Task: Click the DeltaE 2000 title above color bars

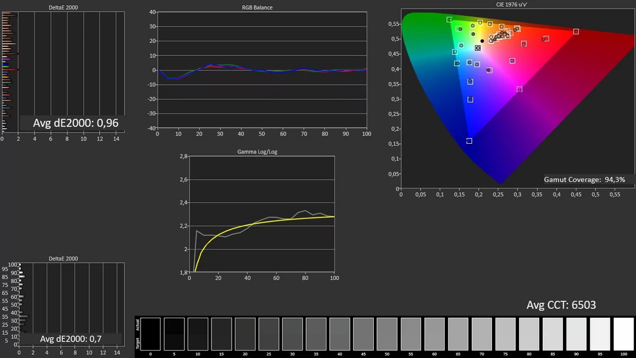Action: [x=63, y=7]
